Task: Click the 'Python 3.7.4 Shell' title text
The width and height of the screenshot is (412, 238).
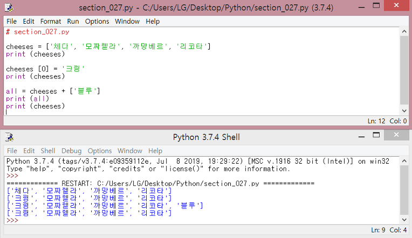Action: 206,137
